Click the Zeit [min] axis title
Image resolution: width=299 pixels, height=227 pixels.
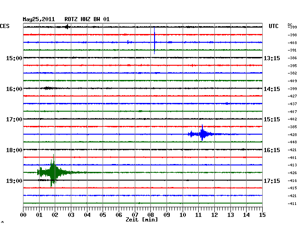tap(142, 220)
